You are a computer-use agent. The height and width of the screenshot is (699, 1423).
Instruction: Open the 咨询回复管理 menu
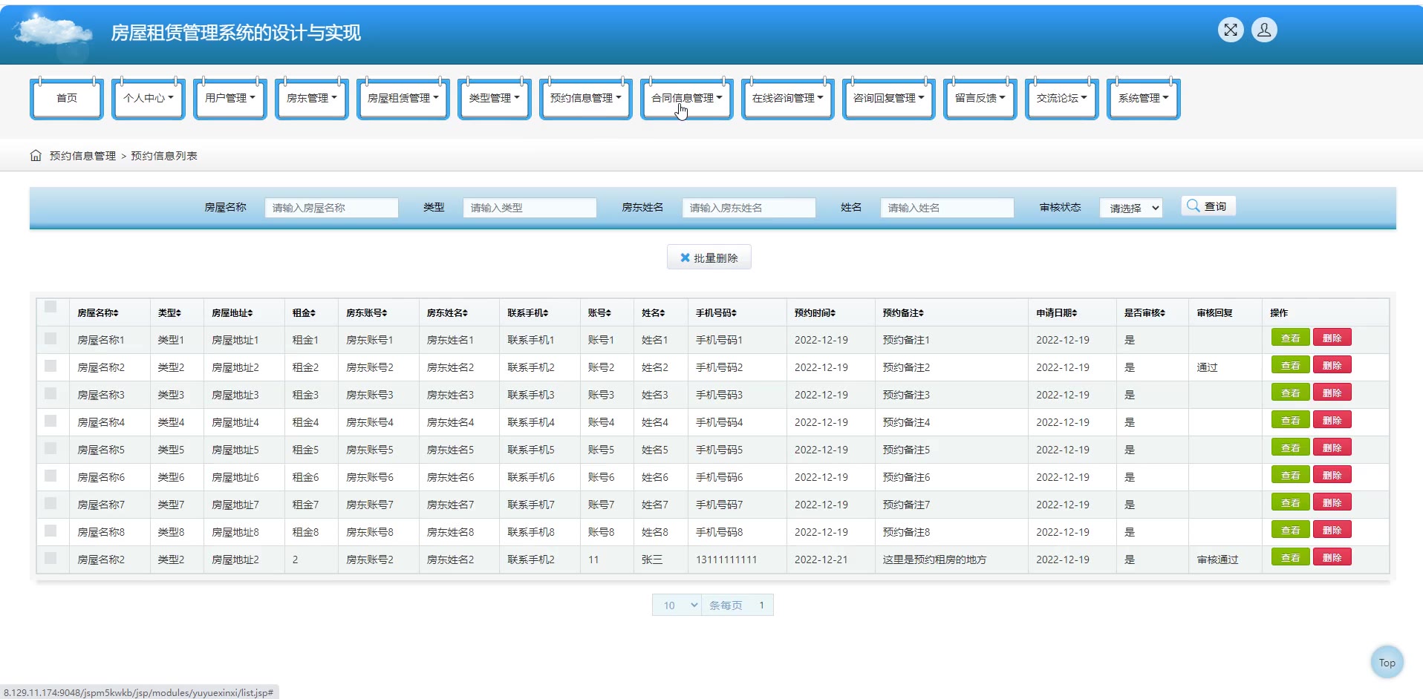889,98
